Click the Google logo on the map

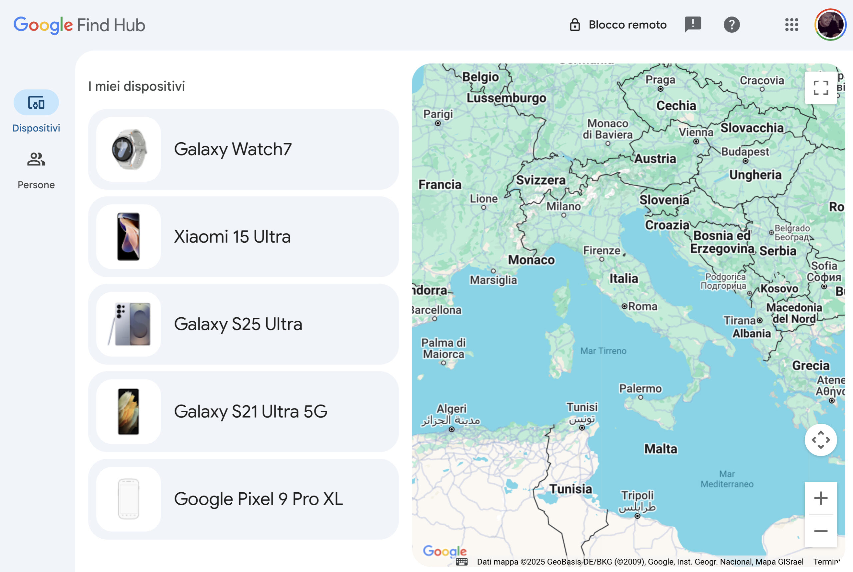pos(444,551)
